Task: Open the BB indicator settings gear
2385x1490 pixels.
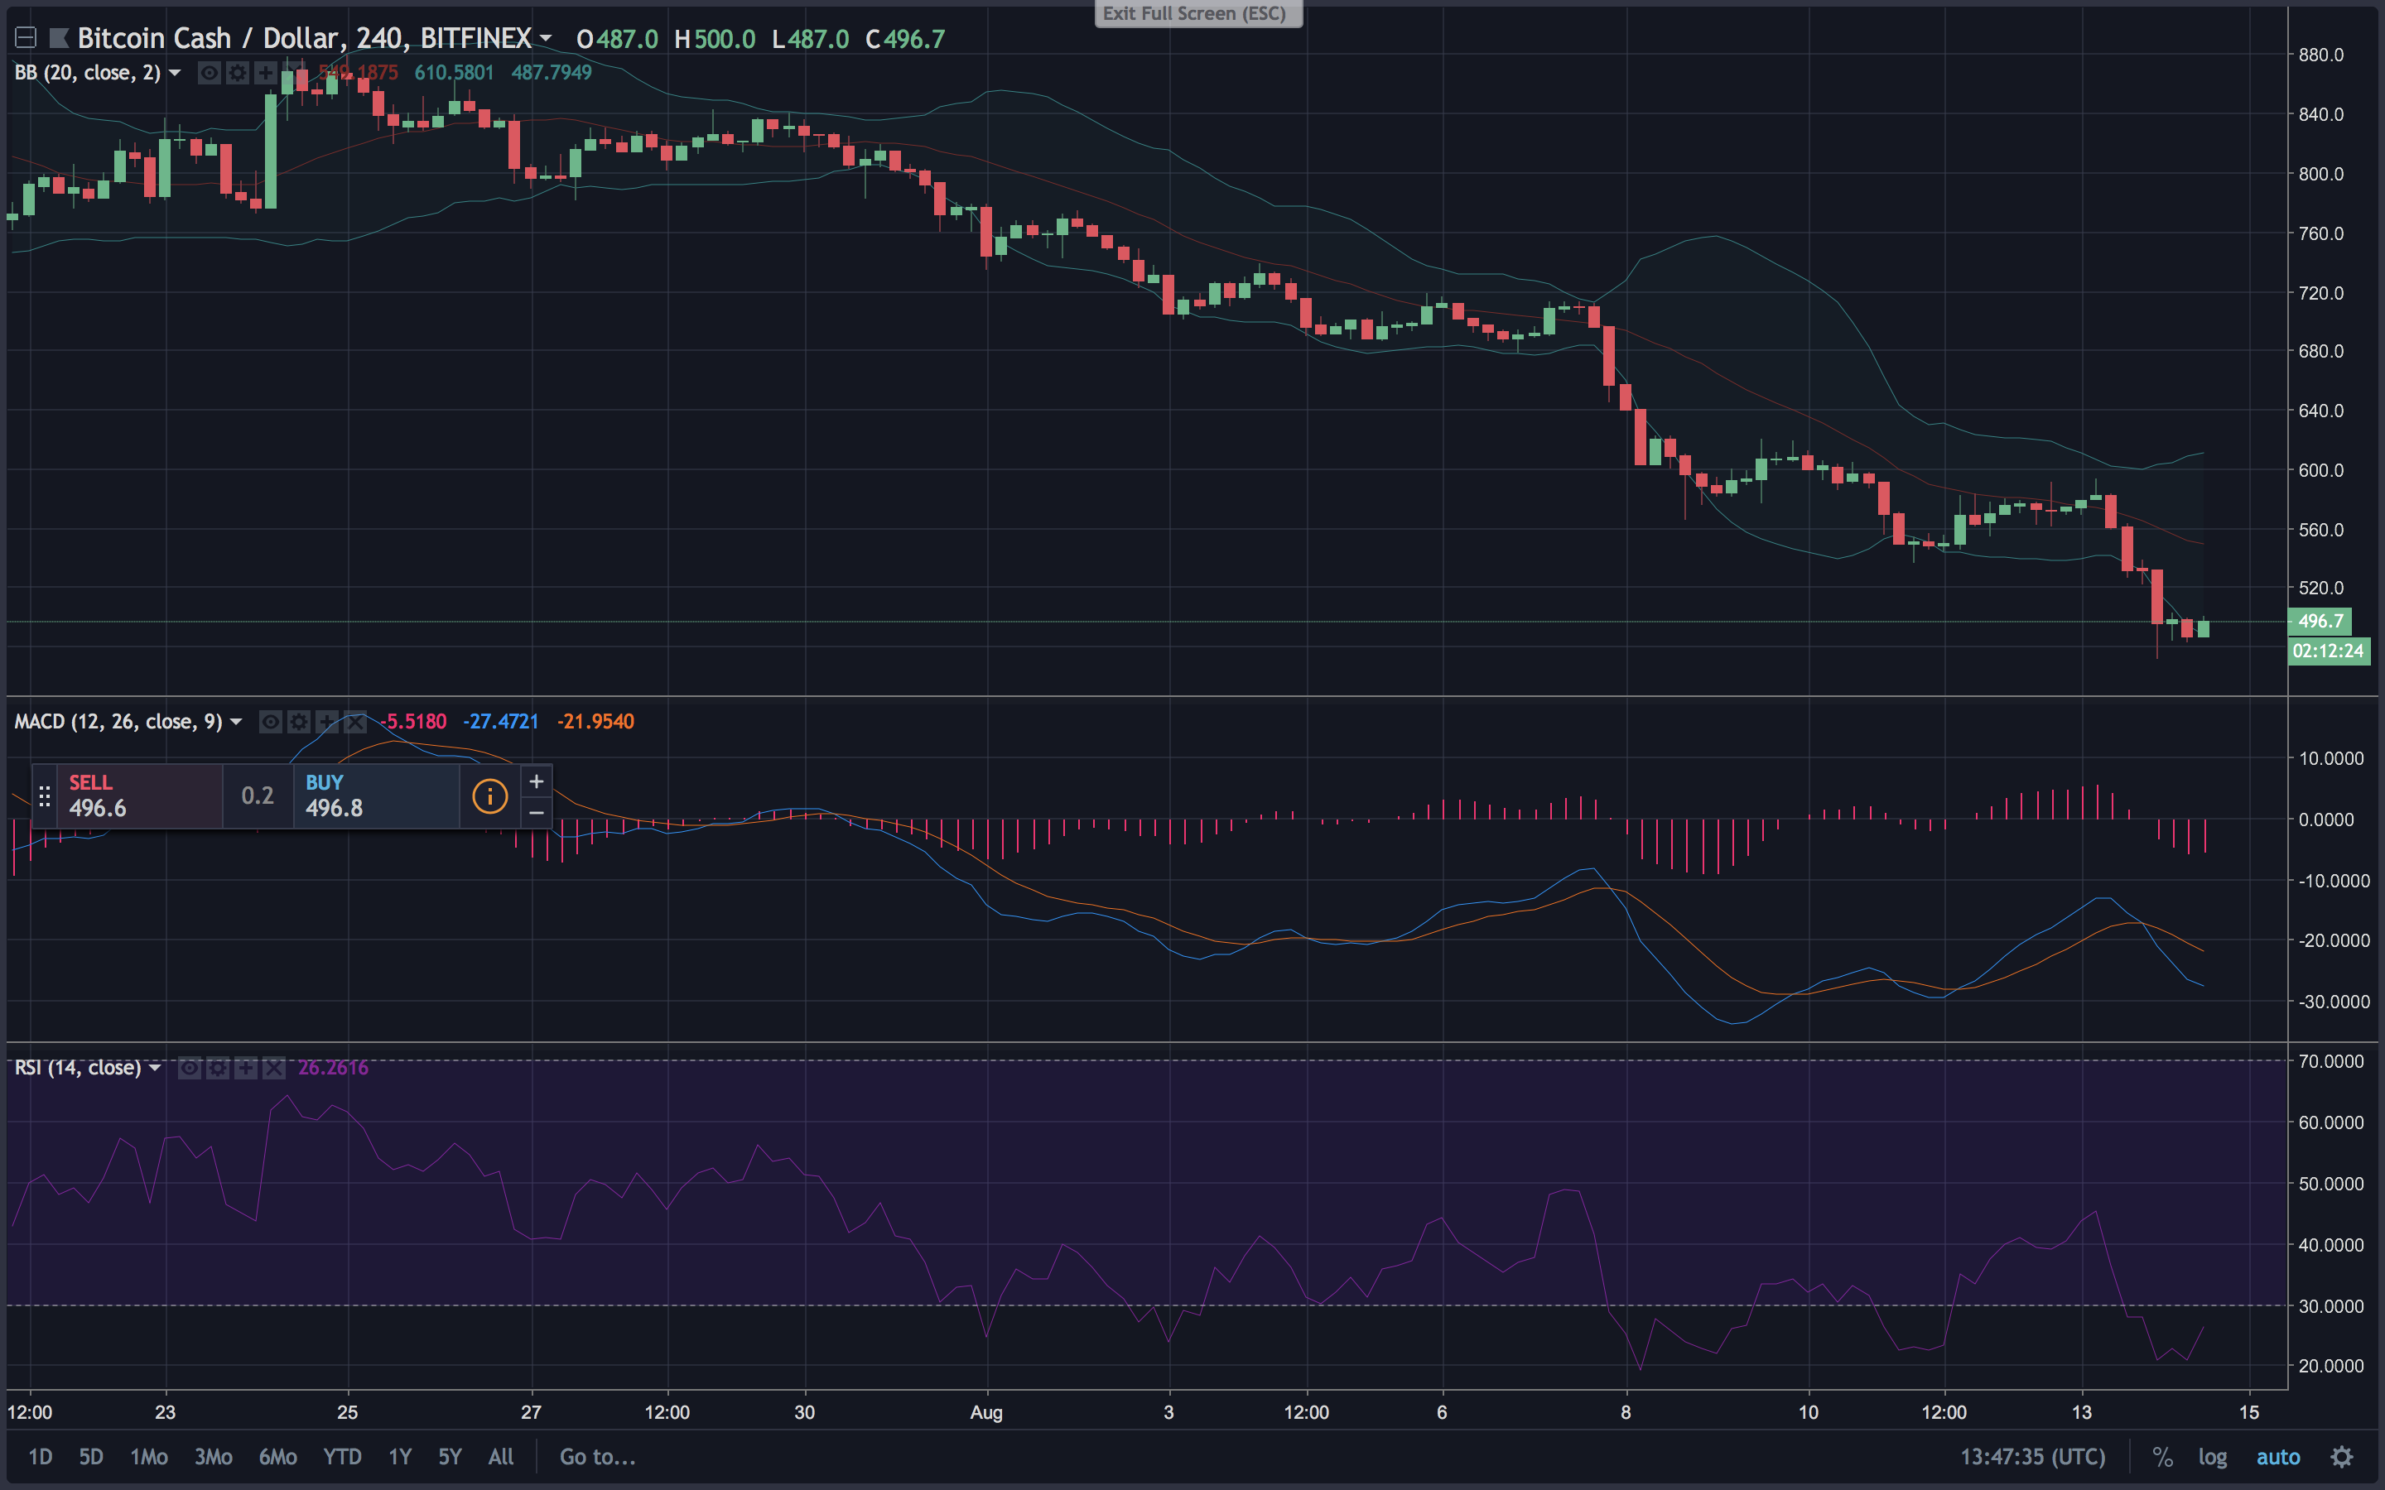Action: pyautogui.click(x=238, y=73)
